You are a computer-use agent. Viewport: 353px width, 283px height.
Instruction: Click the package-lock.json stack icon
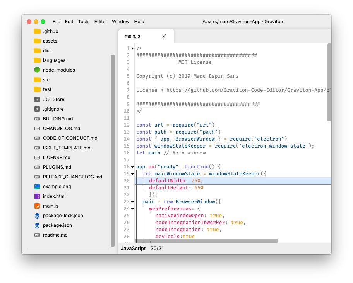(x=37, y=216)
